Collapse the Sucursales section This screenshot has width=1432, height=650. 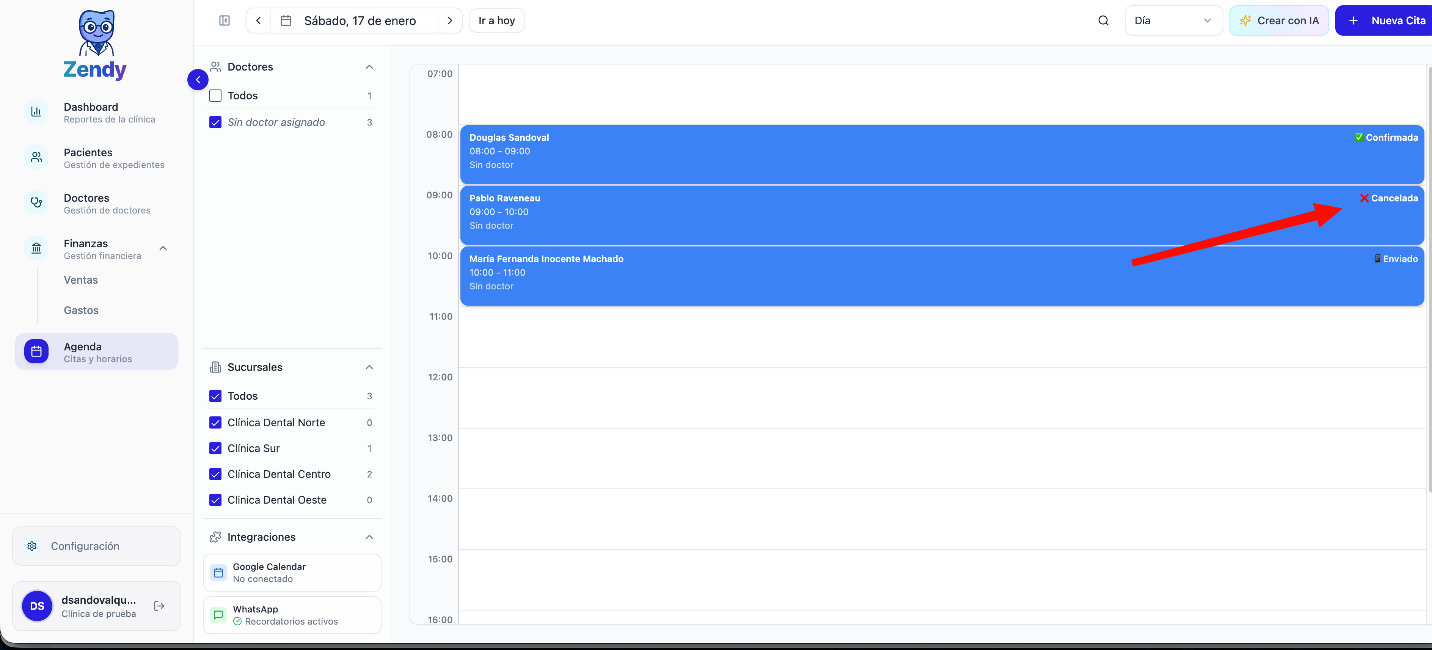(369, 367)
